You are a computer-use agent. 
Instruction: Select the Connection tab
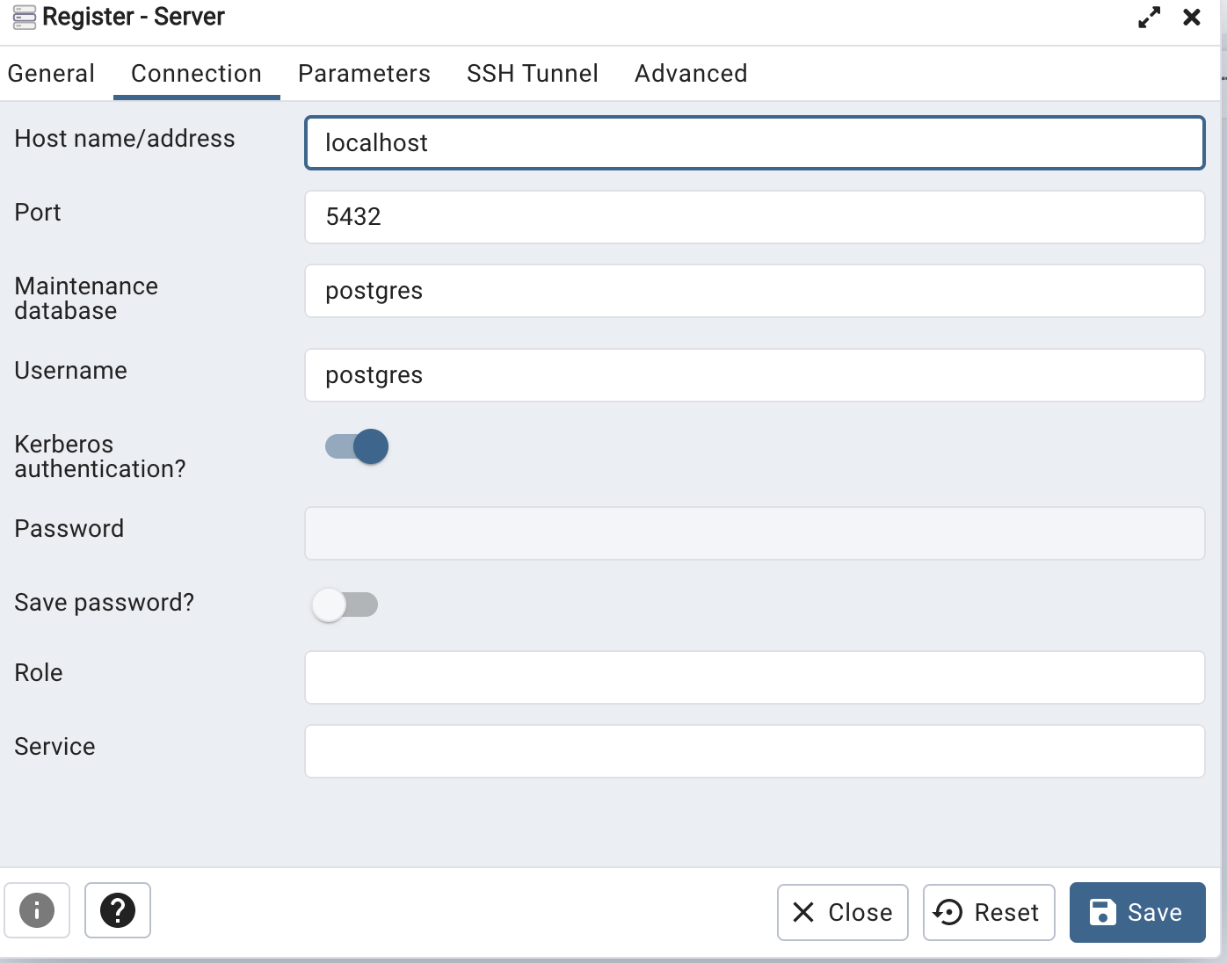(196, 74)
